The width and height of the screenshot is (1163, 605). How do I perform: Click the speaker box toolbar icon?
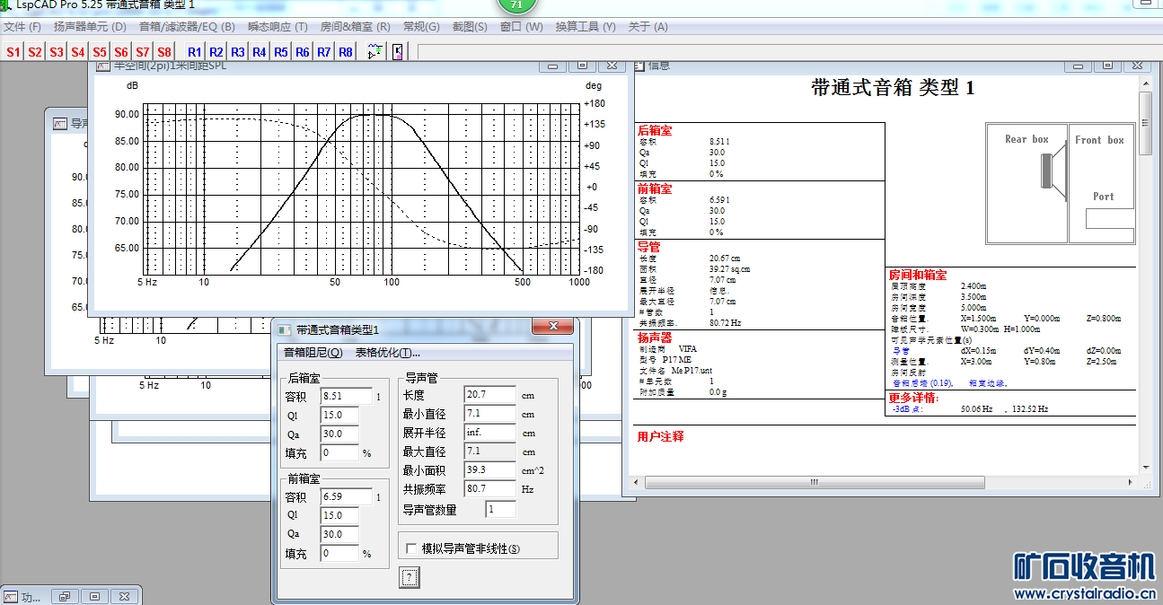point(398,52)
